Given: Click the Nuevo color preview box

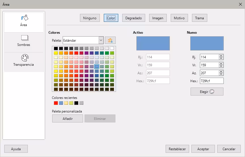Looking at the screenshot, I should tap(207, 43).
